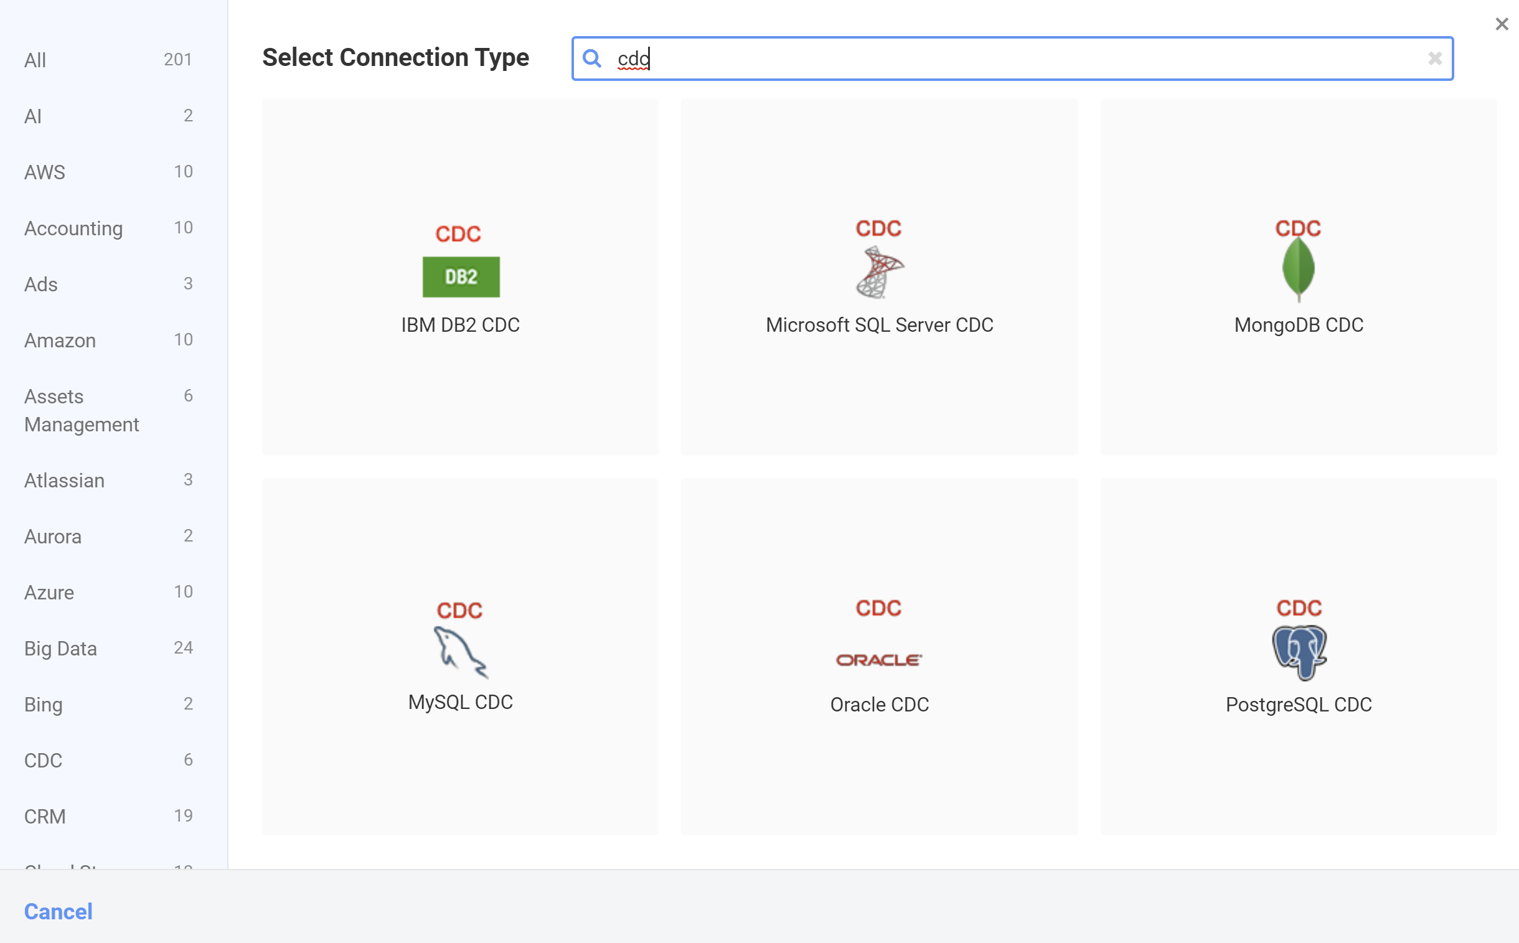
Task: Choose the Microsoft SQL Server CDC icon
Action: (879, 260)
